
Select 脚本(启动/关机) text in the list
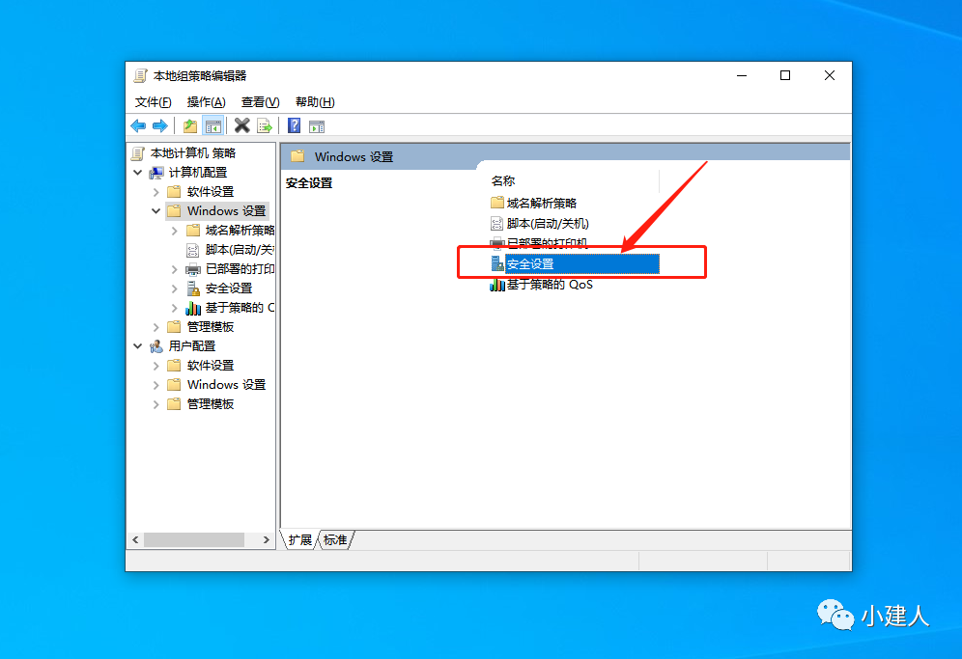(x=548, y=223)
